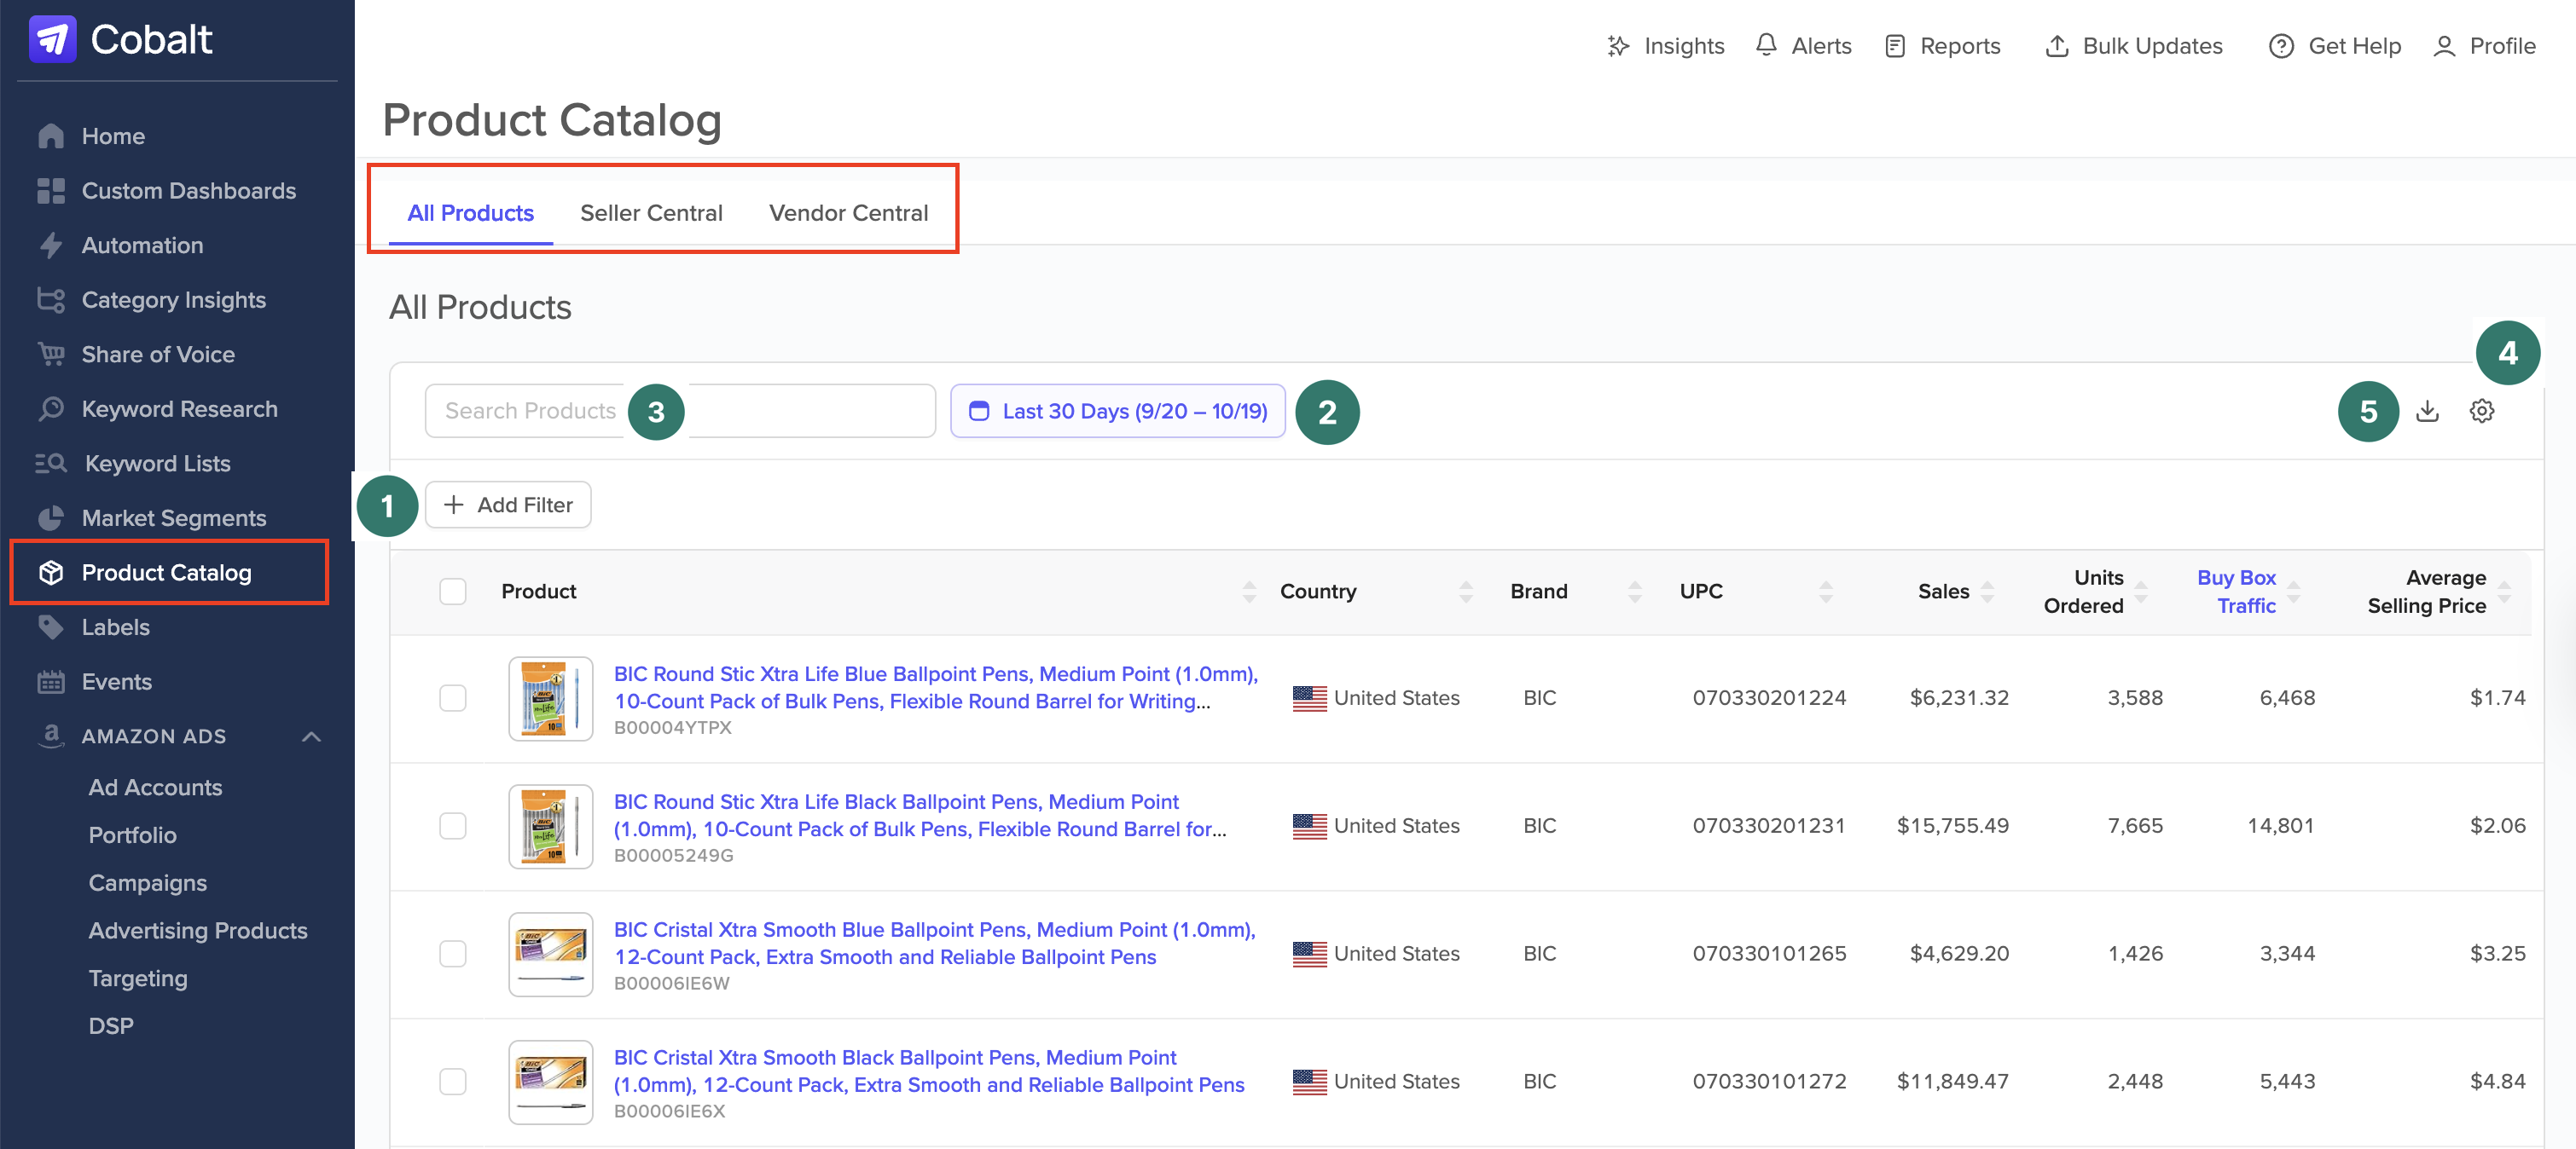The height and width of the screenshot is (1149, 2576).
Task: Sort by the Average Selling Price arrows
Action: [x=2505, y=592]
